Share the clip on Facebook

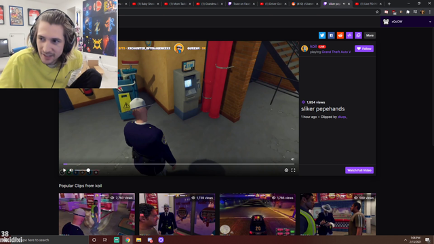click(331, 35)
